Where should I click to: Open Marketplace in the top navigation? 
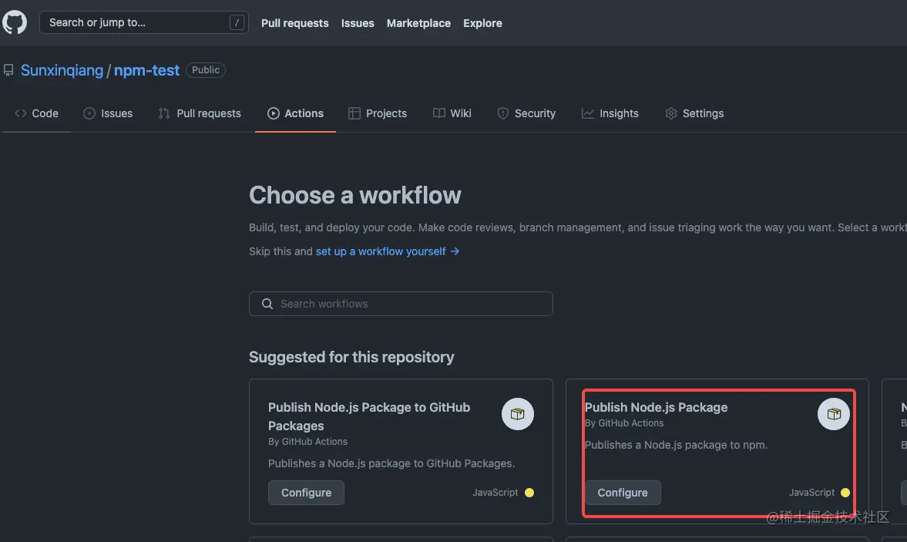point(418,23)
